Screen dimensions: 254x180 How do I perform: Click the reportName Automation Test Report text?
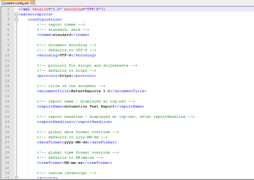point(86,106)
